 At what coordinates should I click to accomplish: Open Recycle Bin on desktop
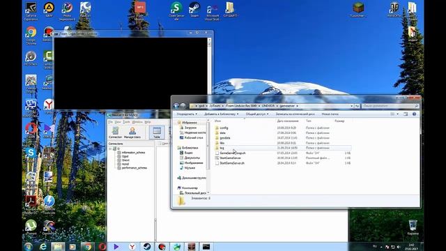(x=413, y=227)
